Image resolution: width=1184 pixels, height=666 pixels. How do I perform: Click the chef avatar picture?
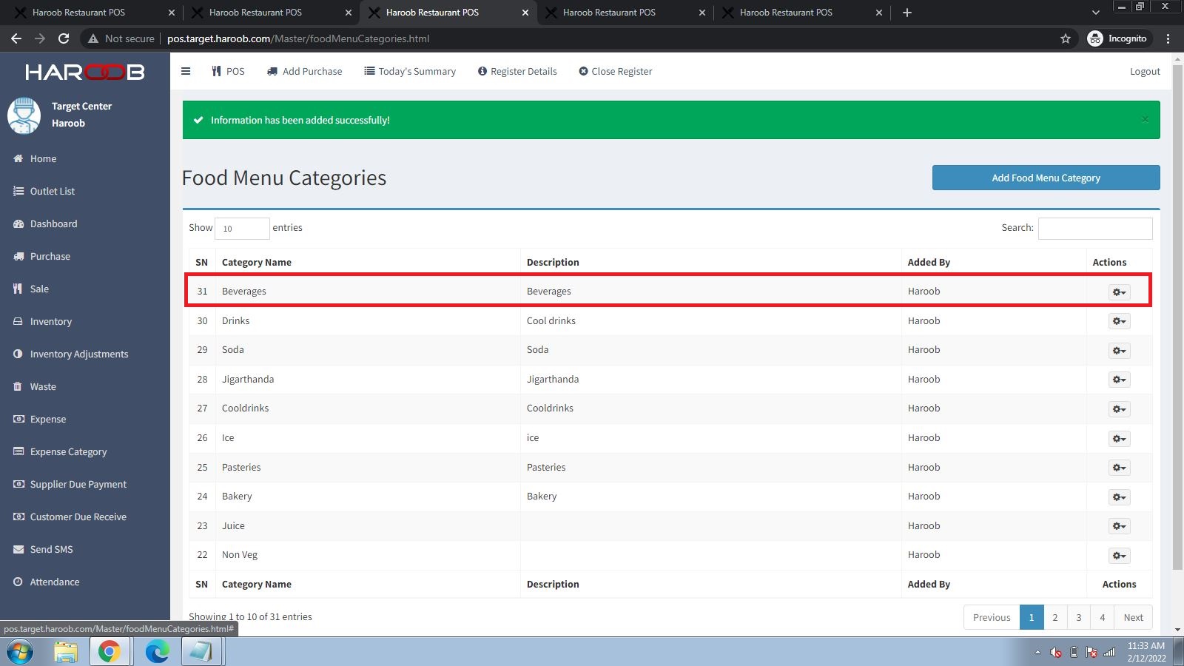click(x=24, y=115)
